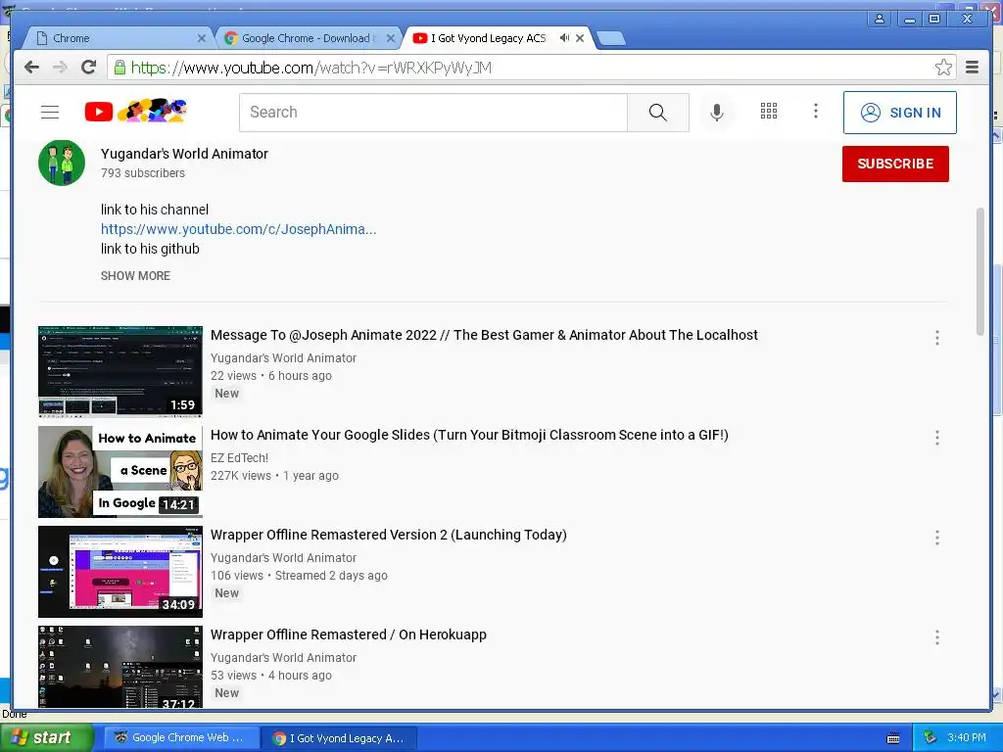1003x752 pixels.
Task: Click the '22 views • 6 hours ago' text
Action: [271, 376]
